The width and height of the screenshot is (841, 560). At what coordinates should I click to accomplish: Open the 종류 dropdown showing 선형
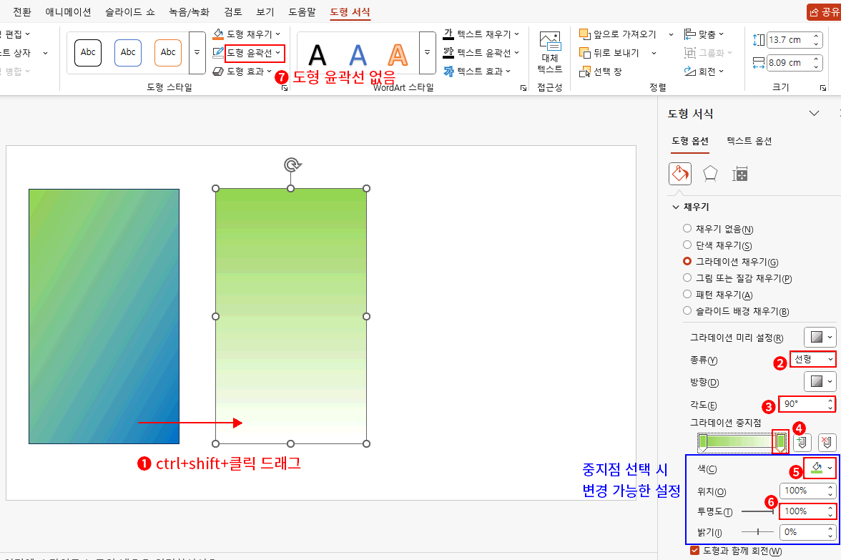click(x=812, y=359)
